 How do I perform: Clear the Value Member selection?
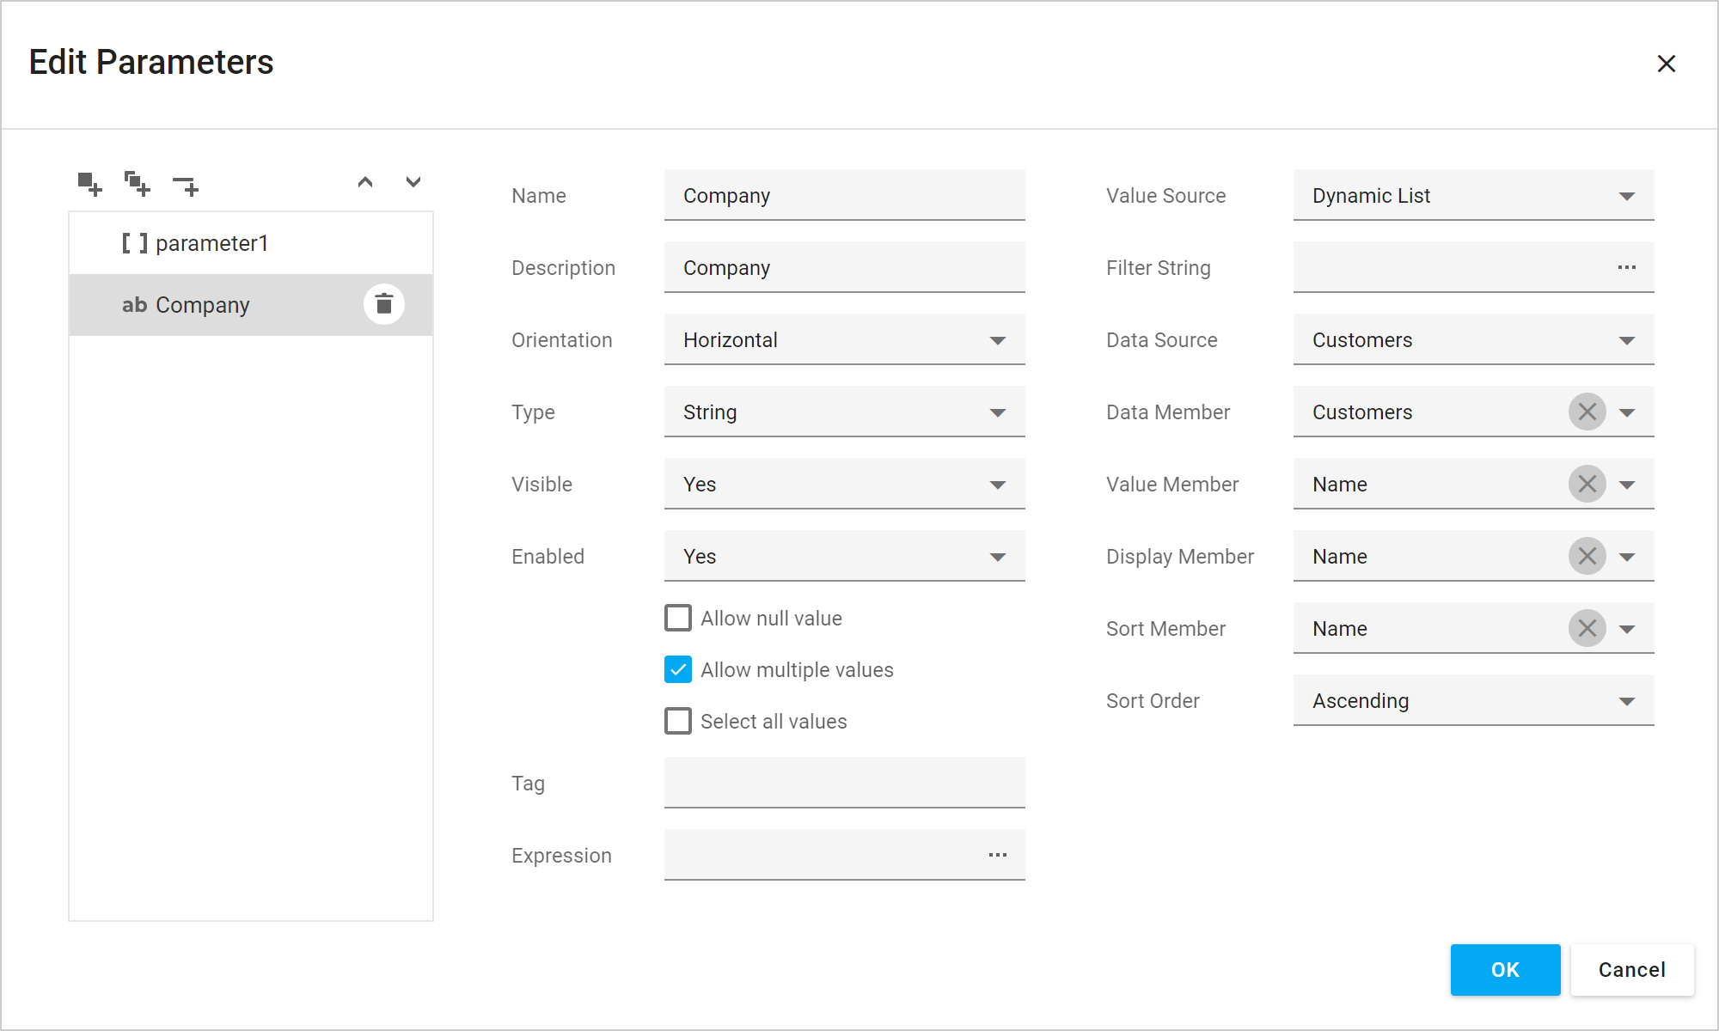coord(1587,484)
